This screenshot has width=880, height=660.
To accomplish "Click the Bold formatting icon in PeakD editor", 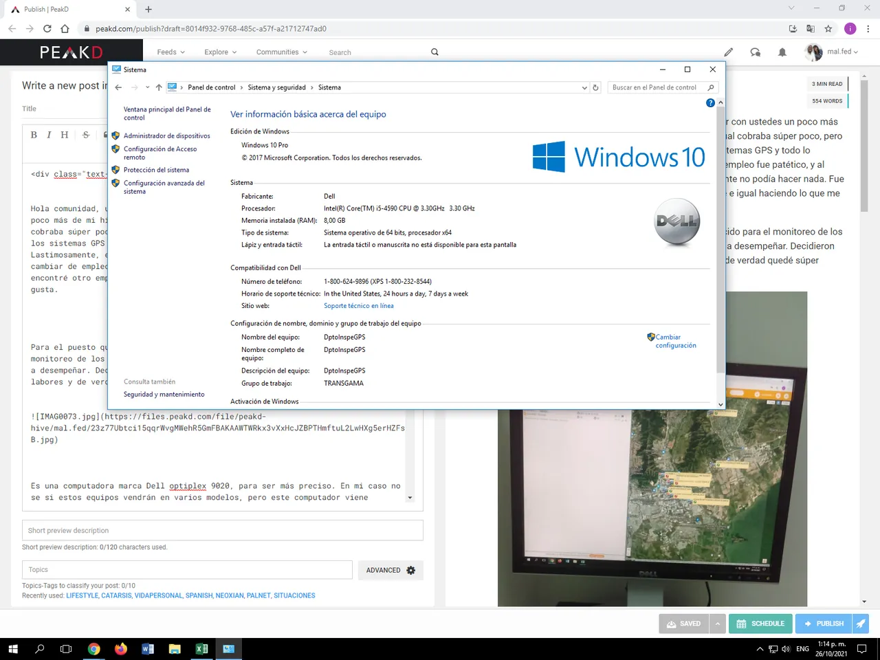I will pos(34,135).
